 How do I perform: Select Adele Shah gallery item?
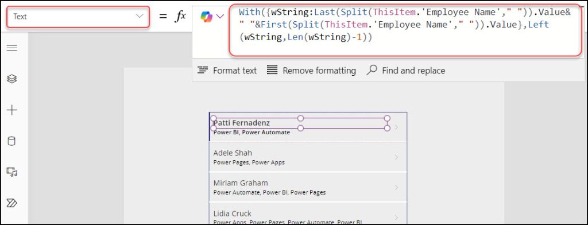308,157
